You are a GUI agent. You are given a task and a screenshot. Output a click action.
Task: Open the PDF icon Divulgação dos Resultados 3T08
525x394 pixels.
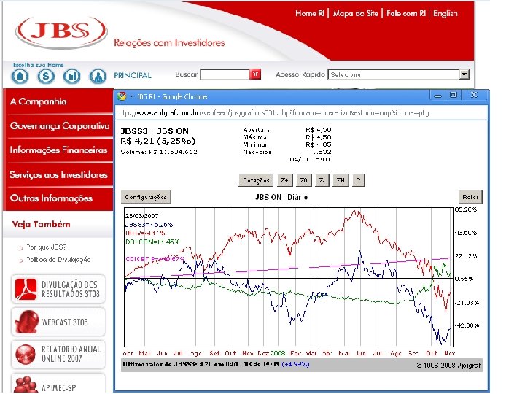click(x=26, y=289)
